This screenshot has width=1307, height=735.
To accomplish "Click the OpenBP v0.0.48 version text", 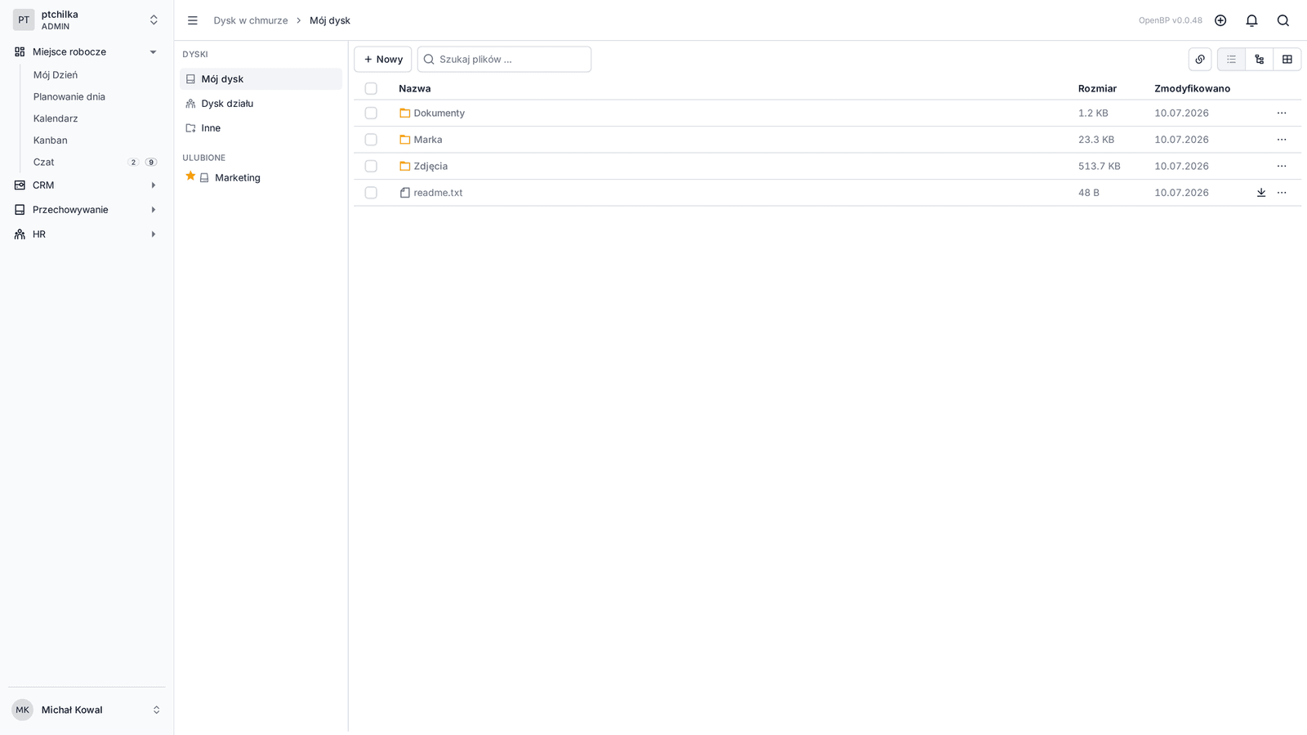I will [1171, 20].
